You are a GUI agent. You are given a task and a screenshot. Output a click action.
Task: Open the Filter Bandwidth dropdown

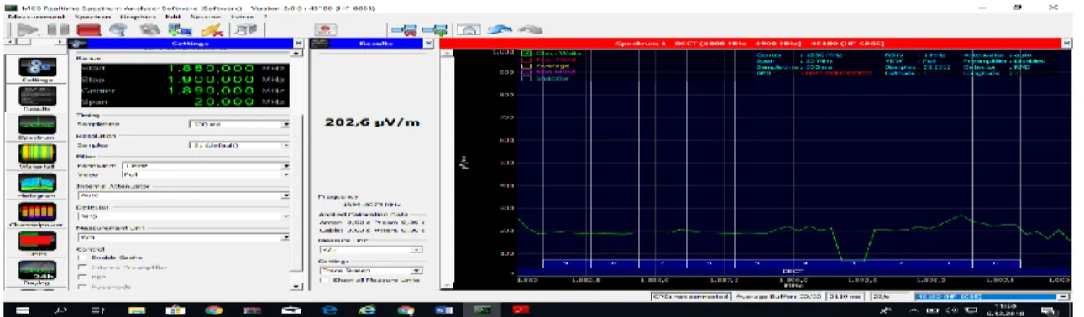(x=205, y=166)
